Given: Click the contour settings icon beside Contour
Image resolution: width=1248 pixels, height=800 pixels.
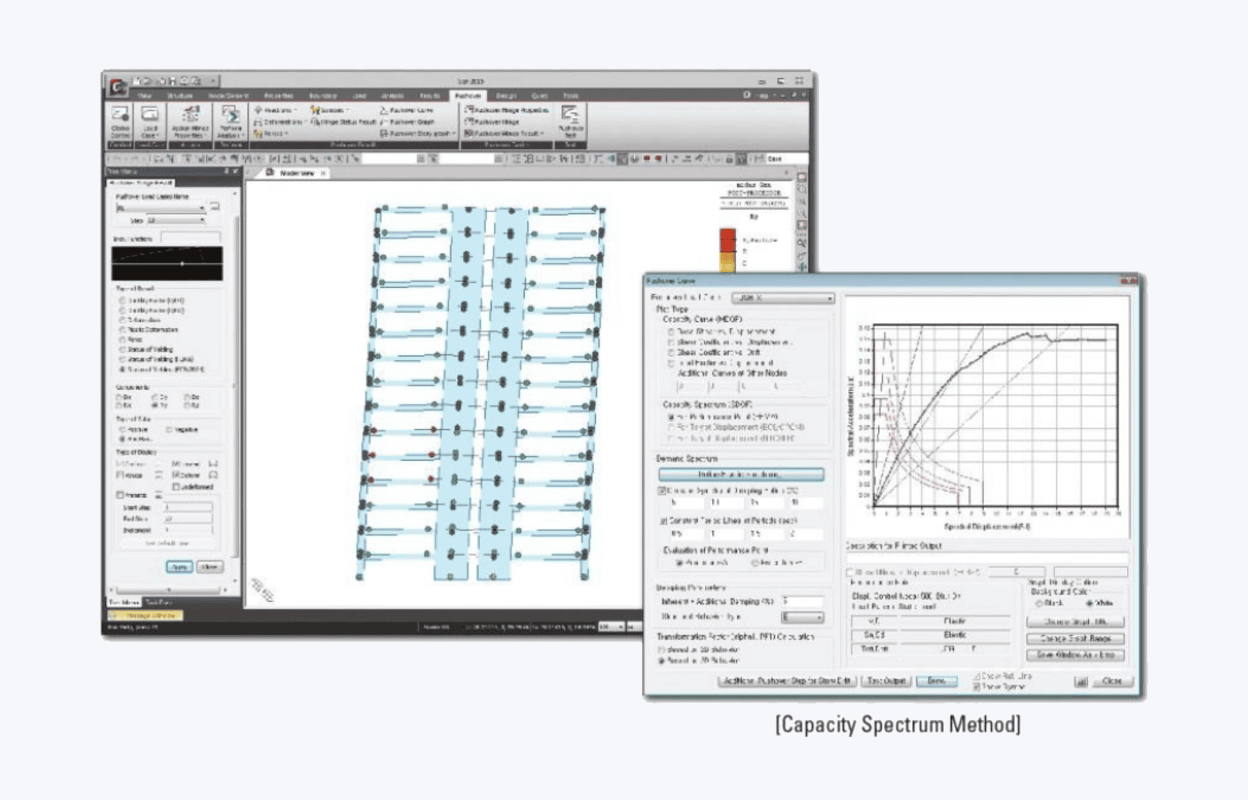Looking at the screenshot, I should pyautogui.click(x=158, y=464).
